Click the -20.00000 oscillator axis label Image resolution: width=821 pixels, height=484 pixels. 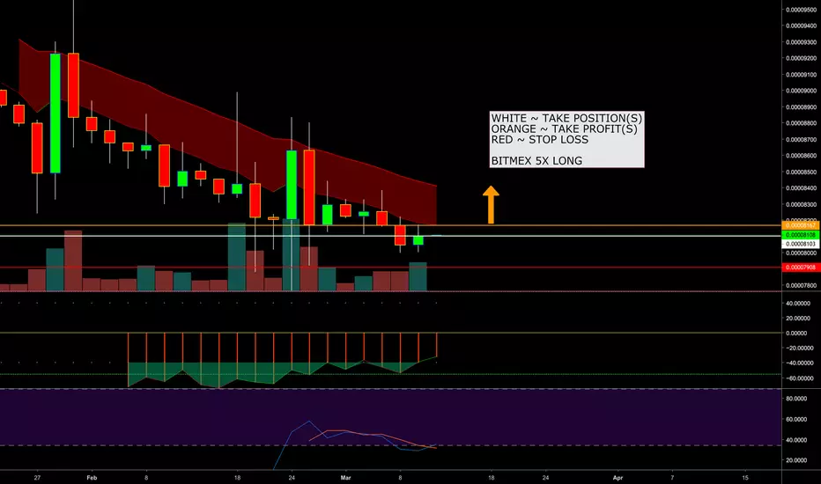tap(799, 348)
